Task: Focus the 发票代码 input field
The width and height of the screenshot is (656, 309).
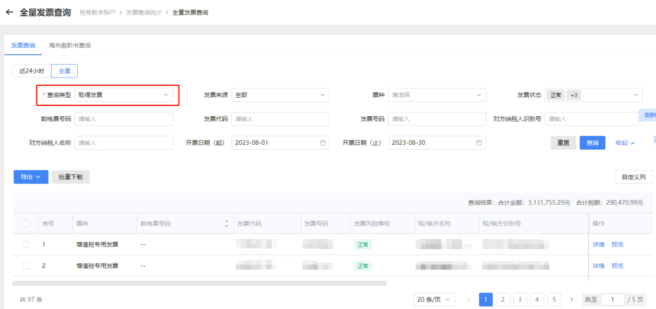Action: click(x=280, y=119)
